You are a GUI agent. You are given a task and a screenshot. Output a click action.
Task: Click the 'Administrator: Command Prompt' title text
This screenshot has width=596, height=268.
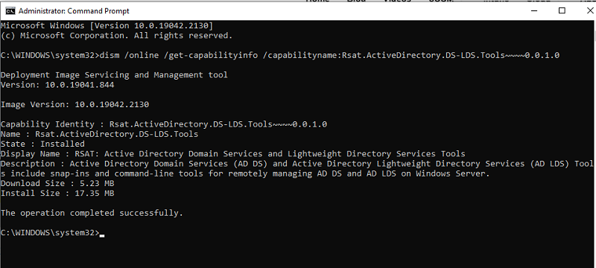pyautogui.click(x=74, y=11)
